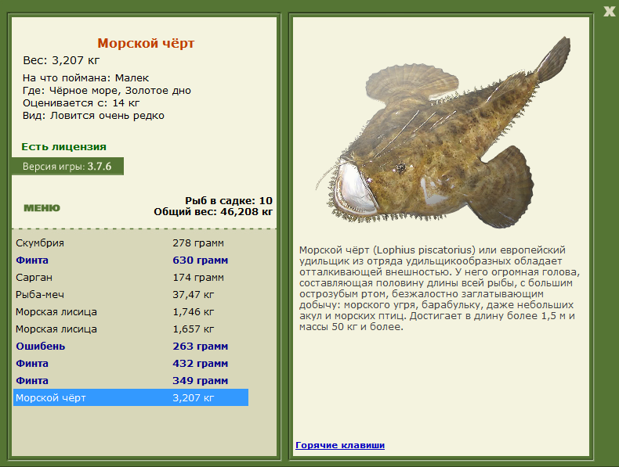619x467 pixels.
Task: Select Скумбрия 278 грамм in fish list
Action: (131, 243)
